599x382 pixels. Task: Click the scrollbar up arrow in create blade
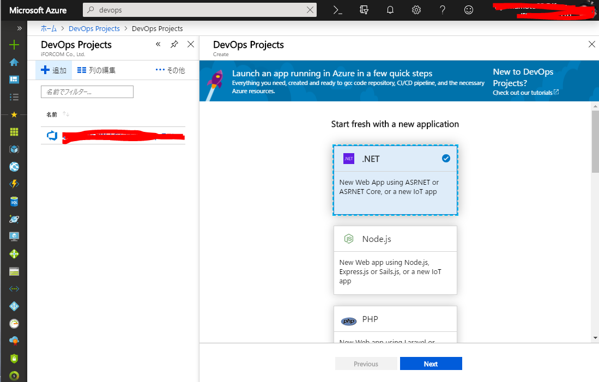[x=595, y=106]
